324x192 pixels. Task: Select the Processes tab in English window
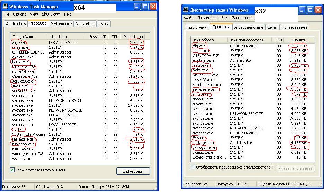point(38,23)
